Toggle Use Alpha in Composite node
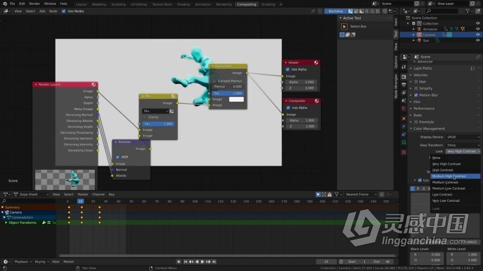Image resolution: width=483 pixels, height=271 pixels. [x=289, y=108]
